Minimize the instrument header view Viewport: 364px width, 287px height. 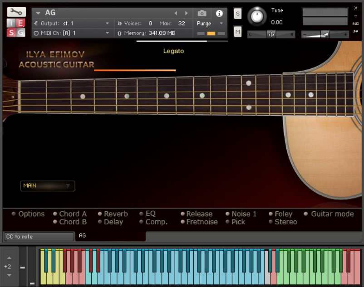point(356,16)
